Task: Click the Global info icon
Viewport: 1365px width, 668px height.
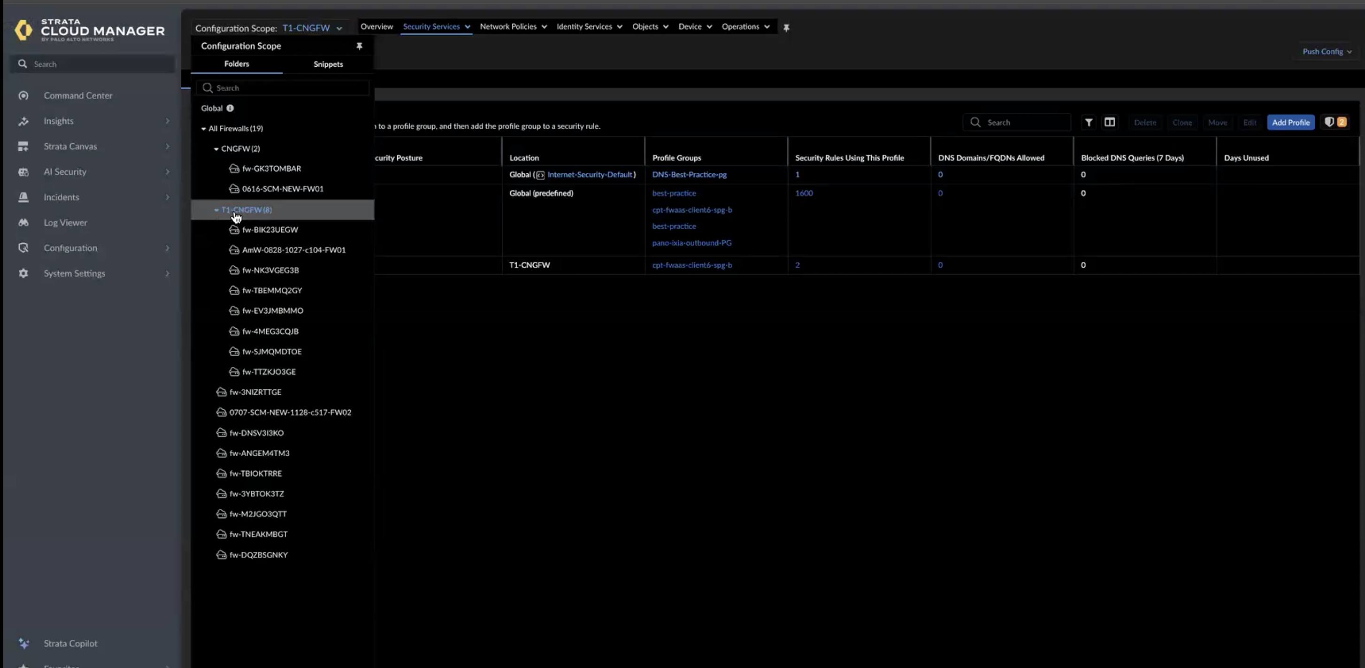Action: pos(230,108)
